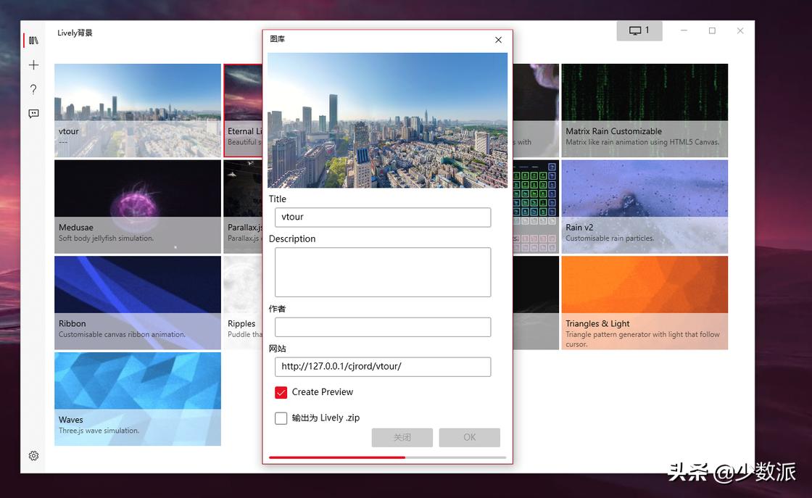
Task: Click the city skyline preview image
Action: coord(387,121)
